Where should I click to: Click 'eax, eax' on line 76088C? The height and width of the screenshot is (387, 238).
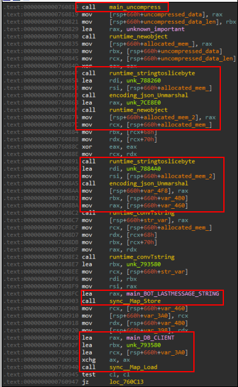(123, 146)
